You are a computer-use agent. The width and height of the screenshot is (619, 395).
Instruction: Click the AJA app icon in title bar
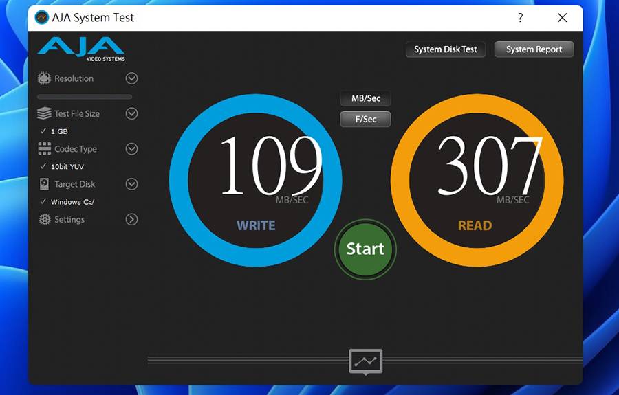(41, 17)
